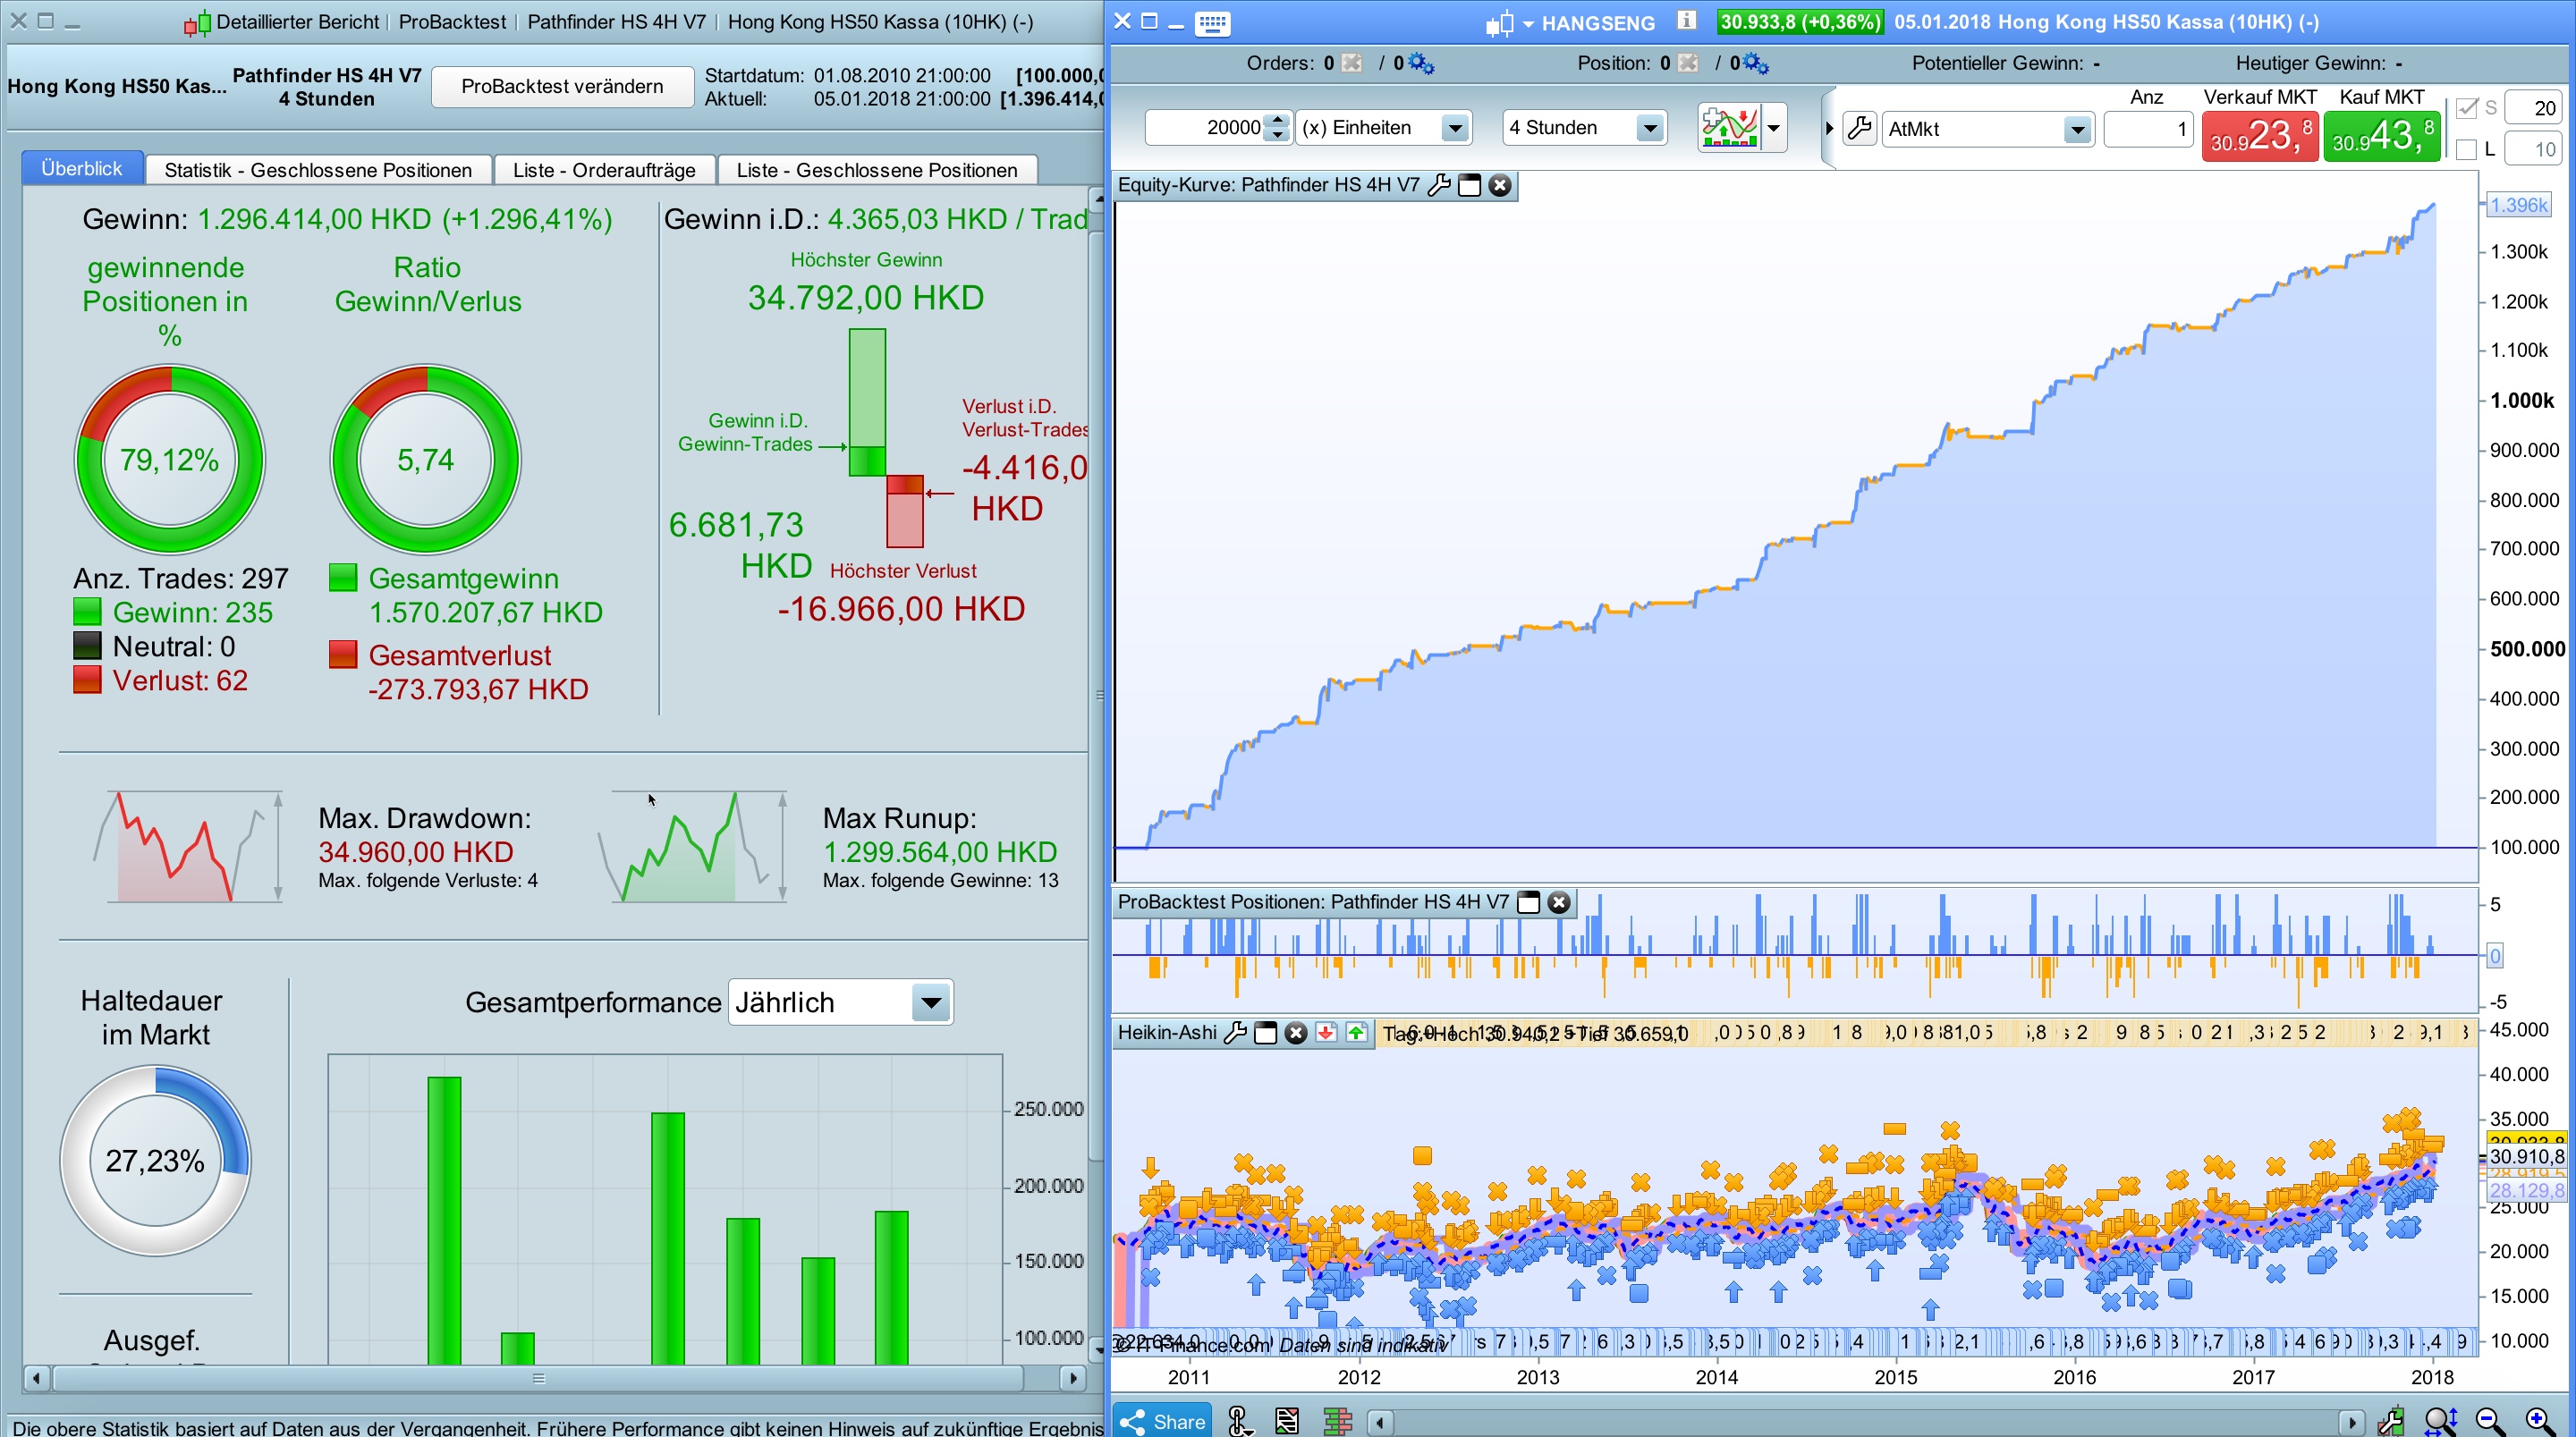Expand the Jährlich performance period dropdown

930,1003
